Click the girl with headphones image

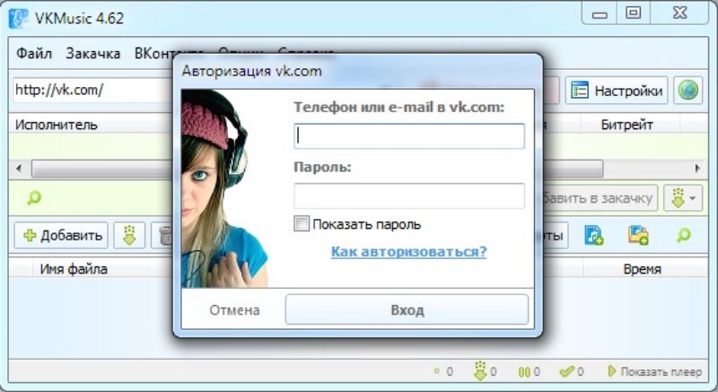[x=225, y=188]
